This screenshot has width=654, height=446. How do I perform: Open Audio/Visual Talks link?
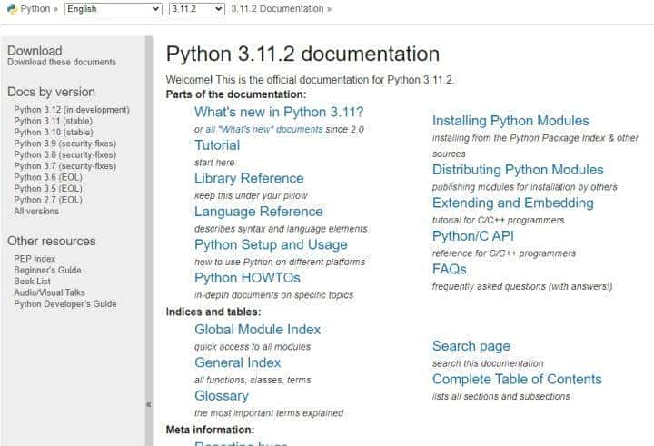click(49, 292)
